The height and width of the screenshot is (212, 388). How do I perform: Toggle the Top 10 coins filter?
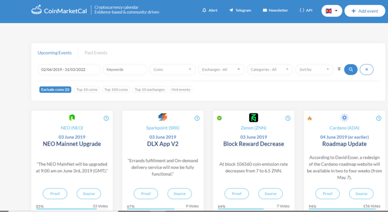[87, 89]
